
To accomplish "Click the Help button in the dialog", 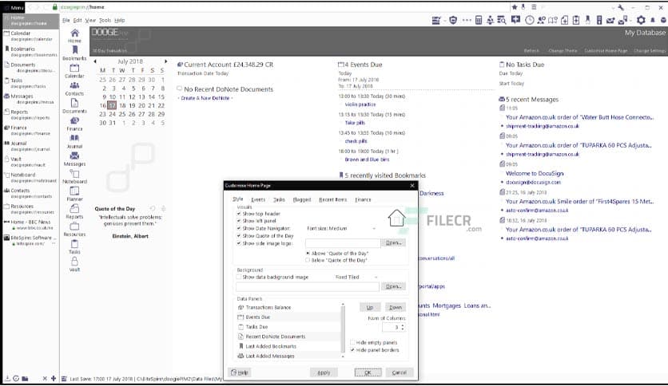I will click(x=240, y=372).
